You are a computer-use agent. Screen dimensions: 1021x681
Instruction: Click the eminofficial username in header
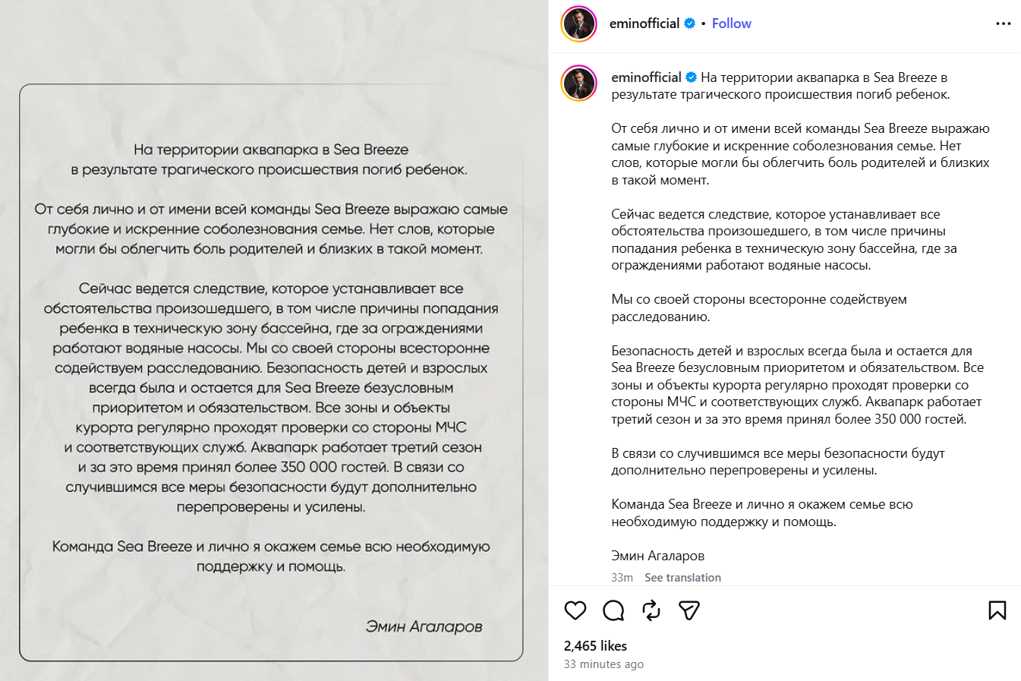[x=644, y=24]
